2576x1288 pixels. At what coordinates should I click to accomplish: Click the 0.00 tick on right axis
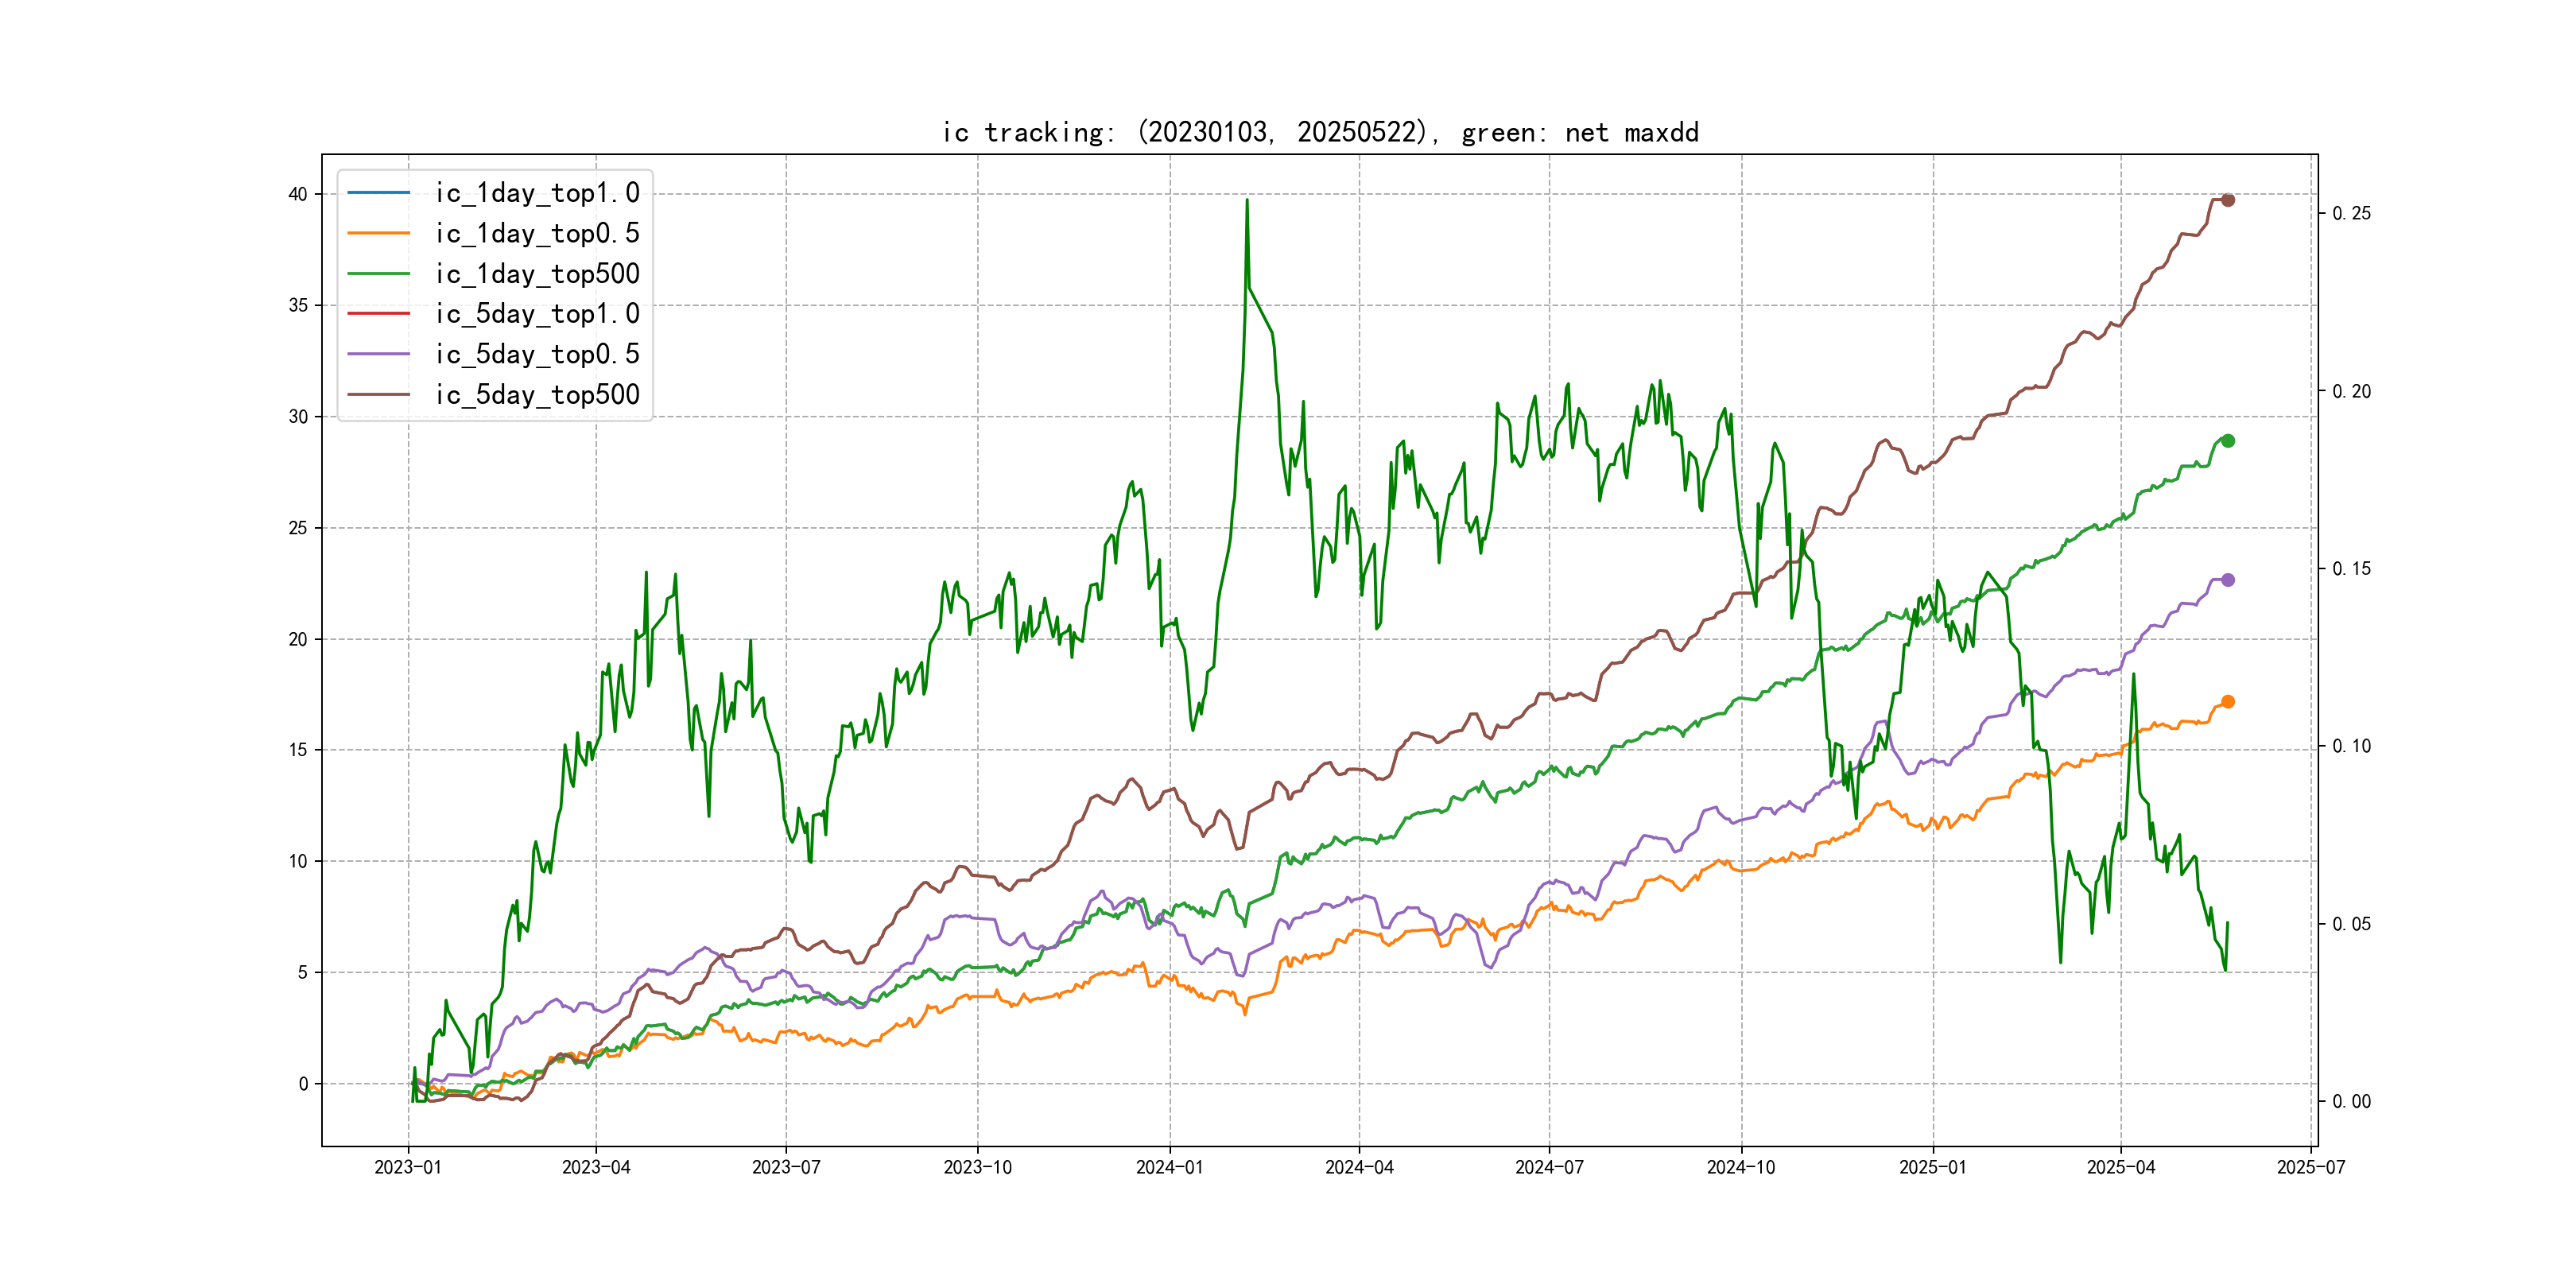pyautogui.click(x=2350, y=1101)
